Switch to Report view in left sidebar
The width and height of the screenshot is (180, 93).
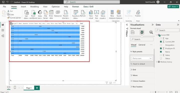click(x=3, y=25)
